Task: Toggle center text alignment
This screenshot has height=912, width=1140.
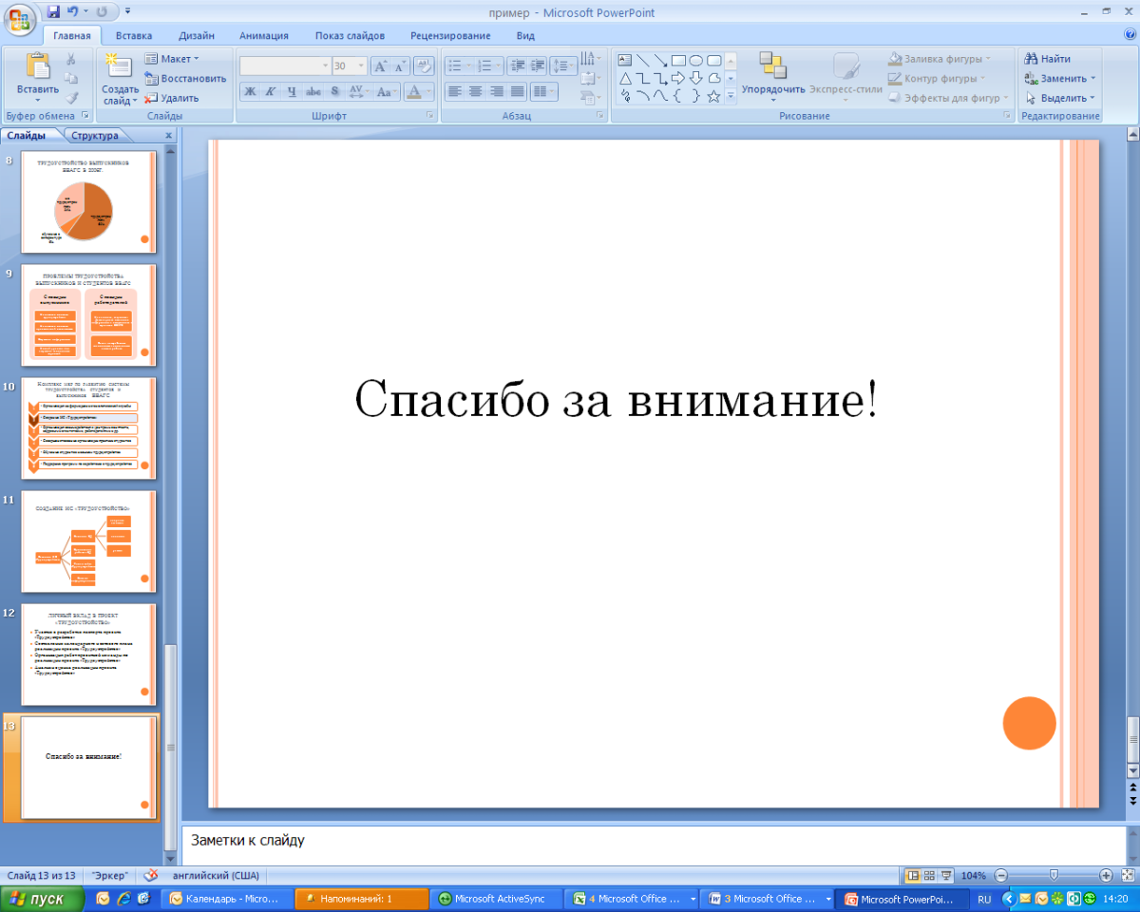Action: [x=475, y=92]
